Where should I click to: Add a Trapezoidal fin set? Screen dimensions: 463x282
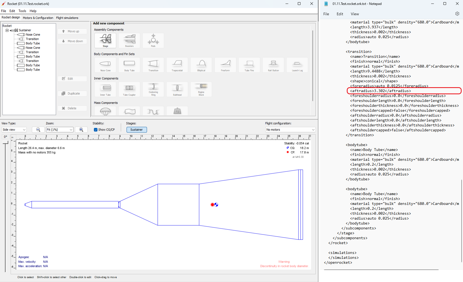tap(177, 65)
